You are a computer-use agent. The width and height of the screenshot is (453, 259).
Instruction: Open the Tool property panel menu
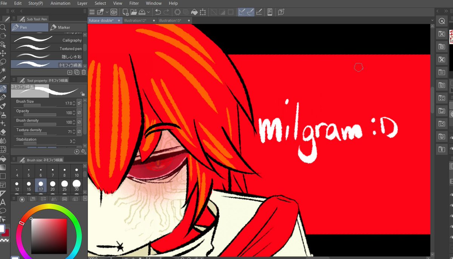point(14,80)
